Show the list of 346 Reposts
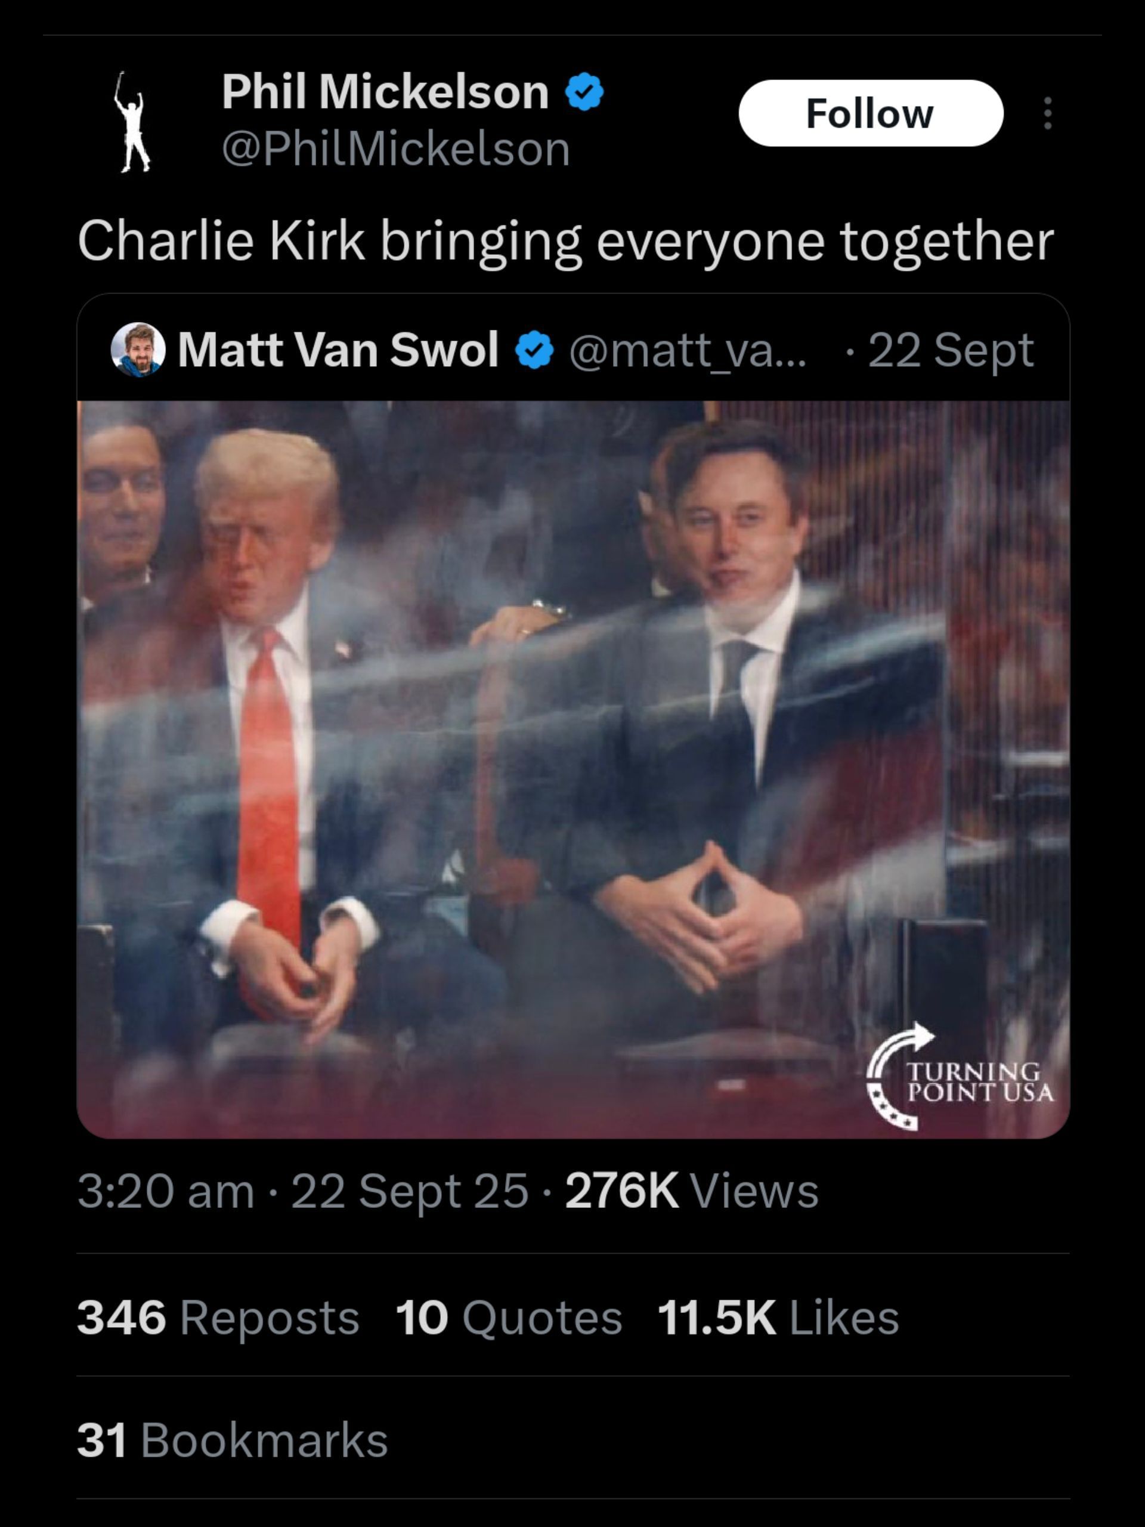The height and width of the screenshot is (1527, 1145). click(x=218, y=1318)
